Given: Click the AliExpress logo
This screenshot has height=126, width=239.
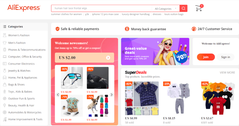Looking at the screenshot, I should pos(24,8).
